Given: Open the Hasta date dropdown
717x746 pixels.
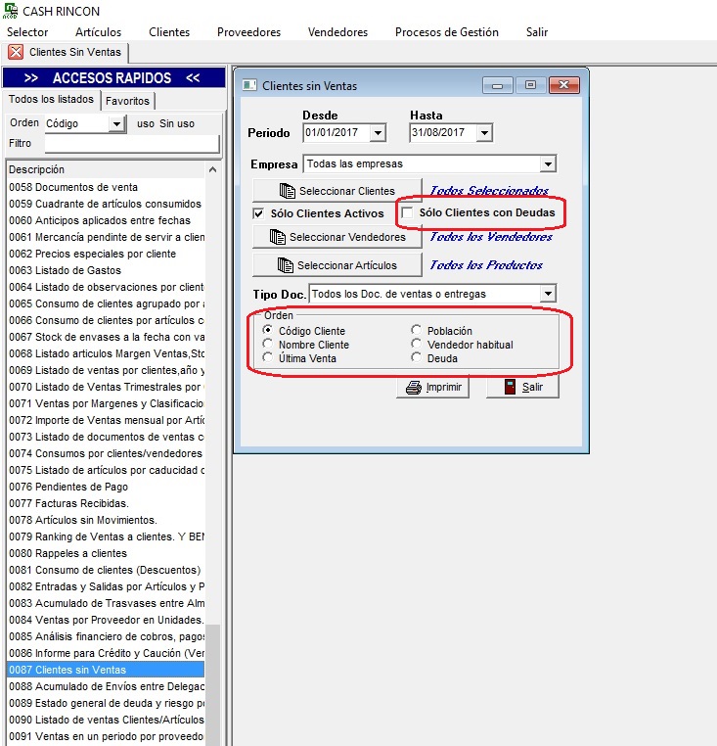Looking at the screenshot, I should click(484, 133).
